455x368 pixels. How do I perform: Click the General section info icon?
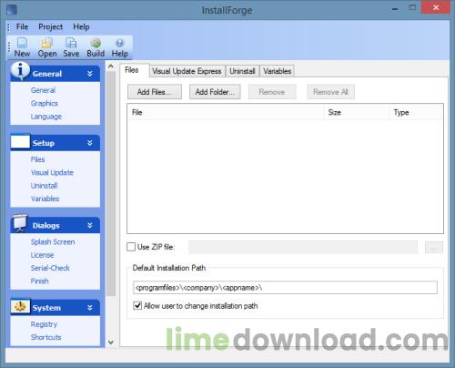[20, 71]
